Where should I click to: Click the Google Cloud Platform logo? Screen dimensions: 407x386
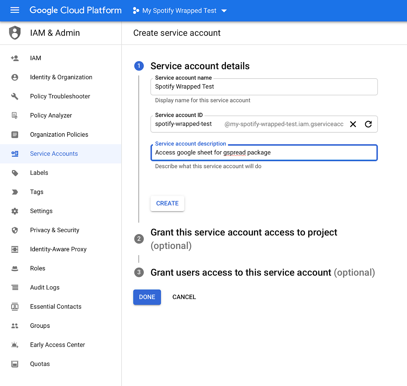click(76, 10)
